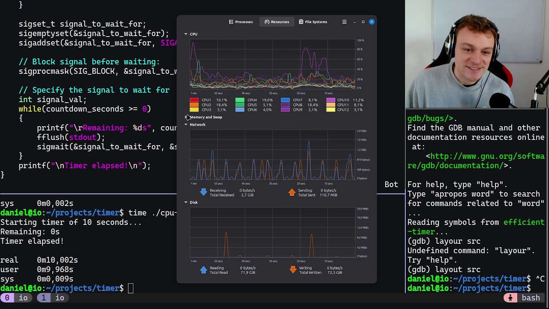This screenshot has width=549, height=309.
Task: Close the System Monitor window
Action: pyautogui.click(x=371, y=22)
